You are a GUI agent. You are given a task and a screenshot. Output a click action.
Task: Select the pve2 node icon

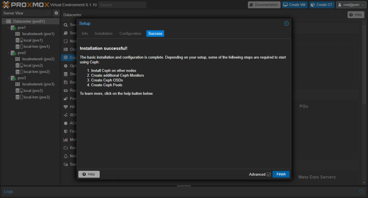click(x=13, y=53)
